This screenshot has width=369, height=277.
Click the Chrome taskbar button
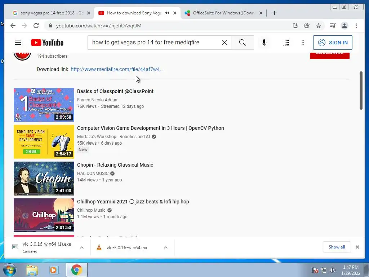pyautogui.click(x=76, y=270)
